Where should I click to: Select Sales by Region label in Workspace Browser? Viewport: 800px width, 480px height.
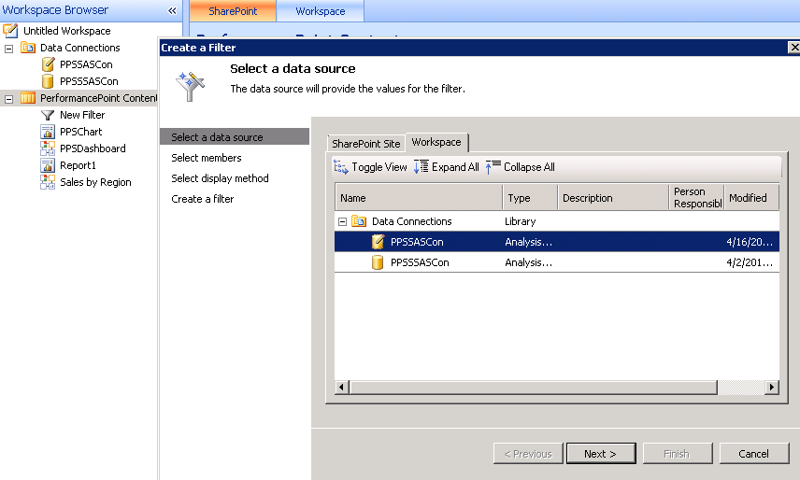coord(95,182)
